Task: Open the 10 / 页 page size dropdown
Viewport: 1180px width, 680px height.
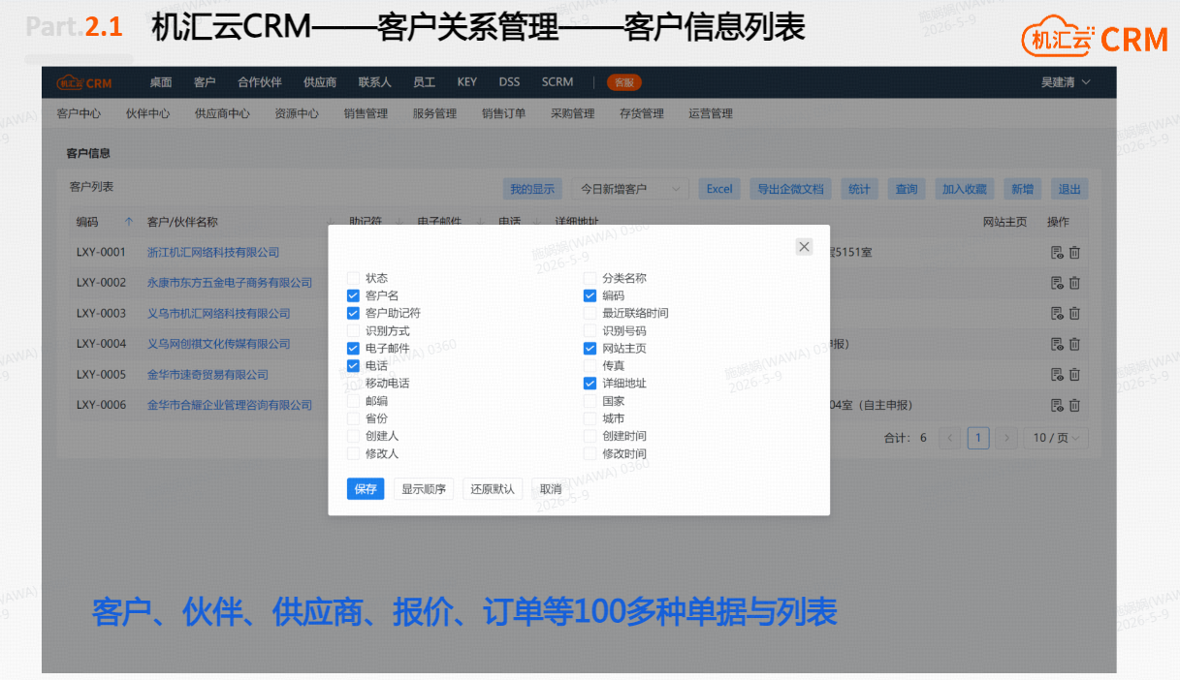Action: [1056, 438]
